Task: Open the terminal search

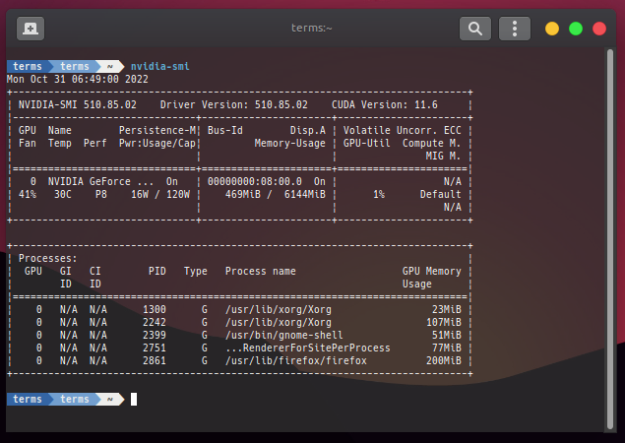Action: (474, 29)
